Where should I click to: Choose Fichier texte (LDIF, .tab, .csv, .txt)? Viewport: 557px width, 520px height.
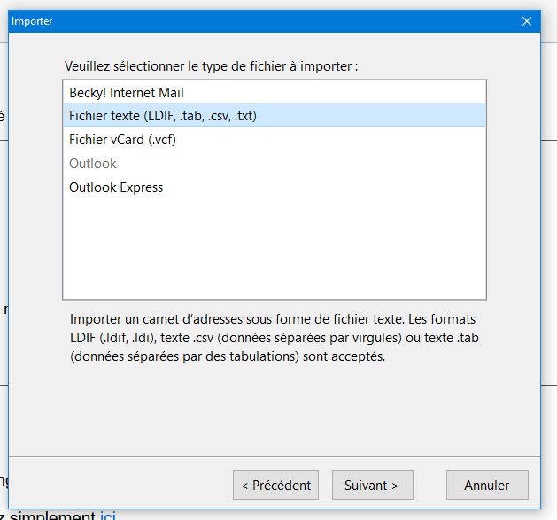pyautogui.click(x=163, y=116)
